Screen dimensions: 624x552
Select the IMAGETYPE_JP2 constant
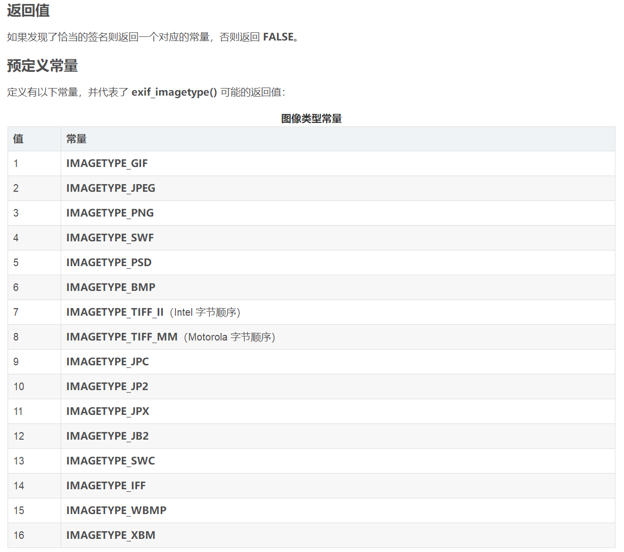[x=107, y=387]
